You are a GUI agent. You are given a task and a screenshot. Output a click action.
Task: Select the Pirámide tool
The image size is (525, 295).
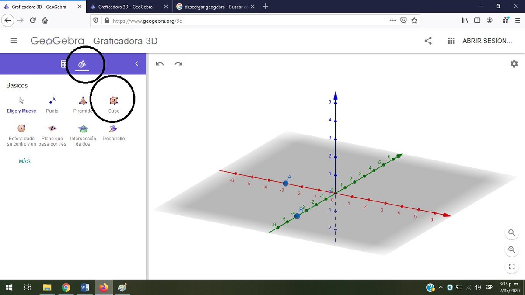[x=83, y=105]
